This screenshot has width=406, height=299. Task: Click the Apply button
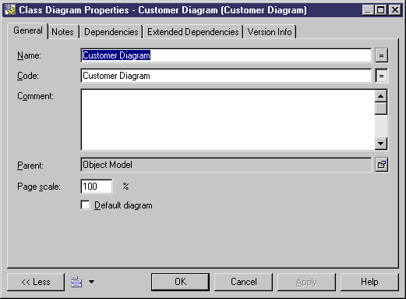[306, 282]
